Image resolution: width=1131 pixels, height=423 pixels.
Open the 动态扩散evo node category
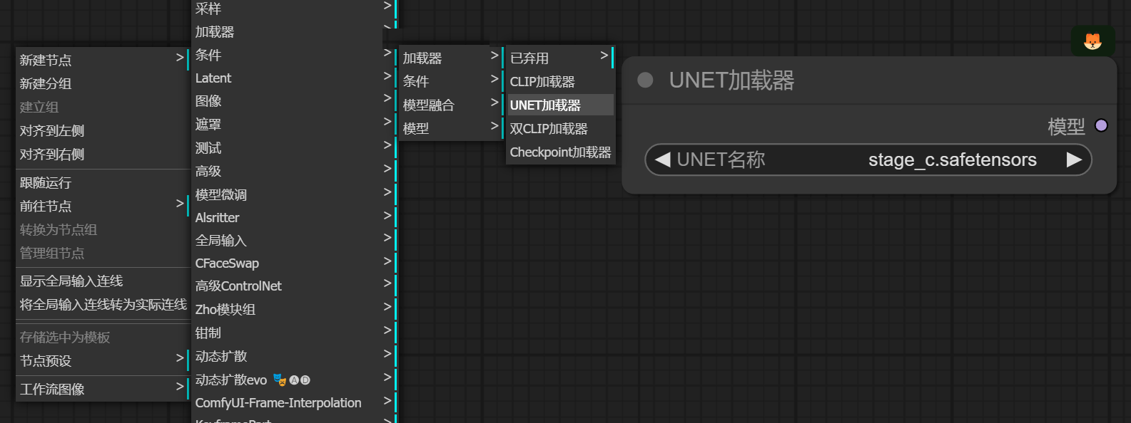293,380
